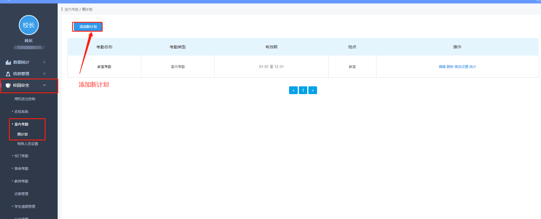Screen dimensions: 541x219
Task: Go to the previous page arrow
Action: (293, 90)
